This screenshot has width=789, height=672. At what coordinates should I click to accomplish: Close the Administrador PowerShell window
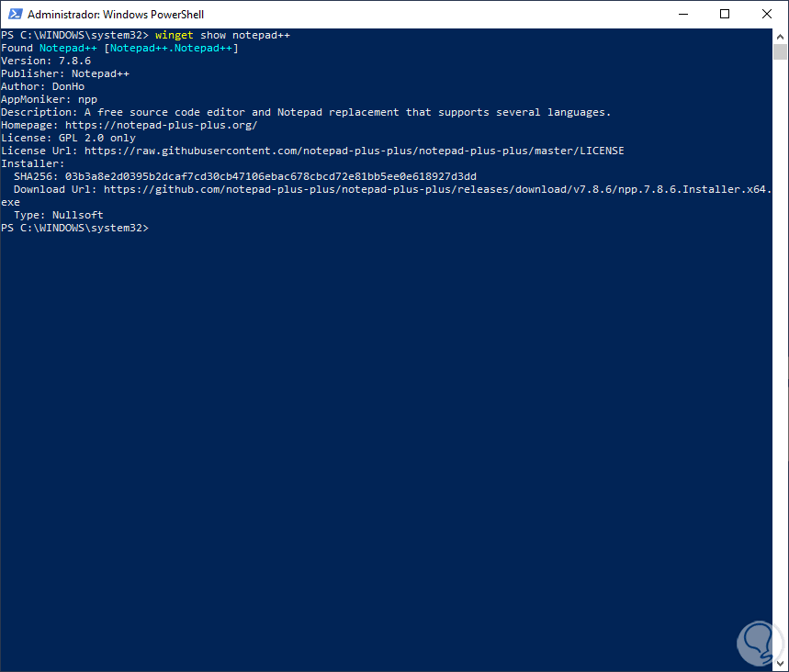tap(766, 14)
